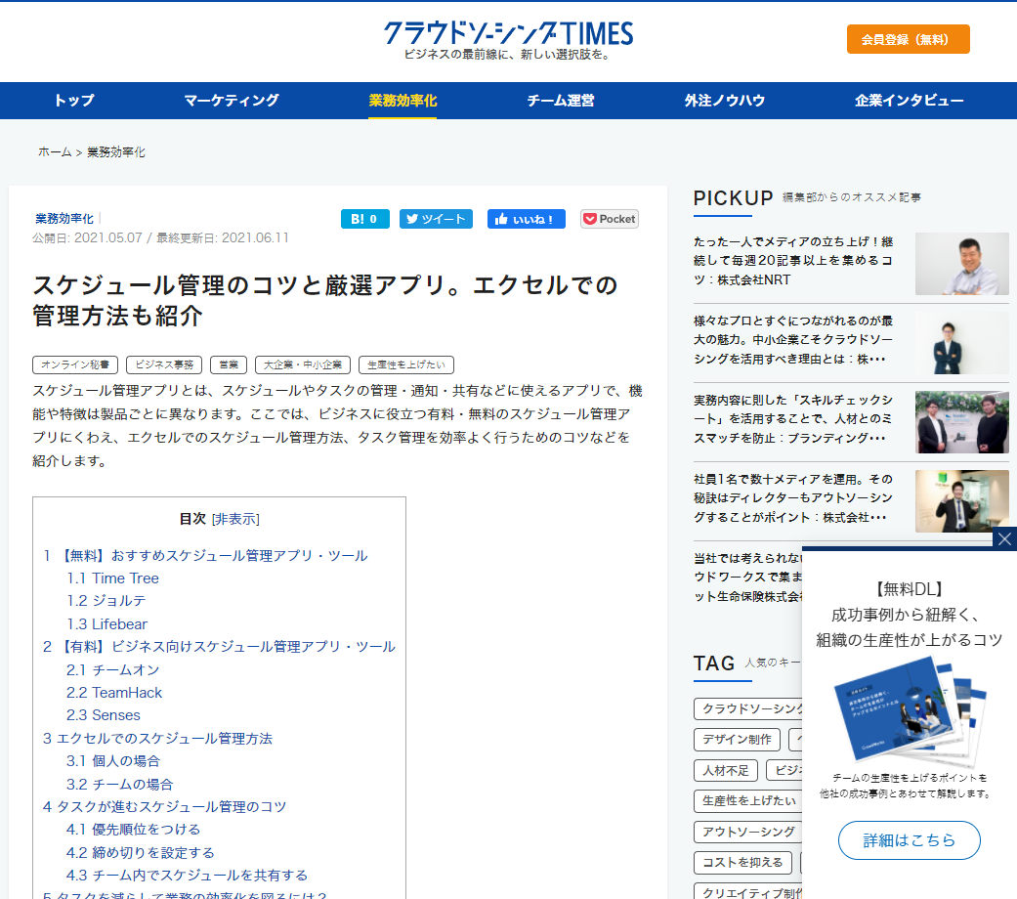Click the ホーム breadcrumb link
The image size is (1017, 899).
(x=55, y=152)
